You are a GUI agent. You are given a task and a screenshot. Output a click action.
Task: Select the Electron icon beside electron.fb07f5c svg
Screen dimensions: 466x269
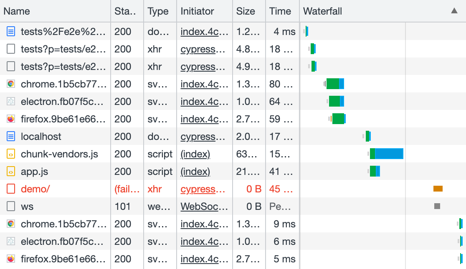coord(11,101)
